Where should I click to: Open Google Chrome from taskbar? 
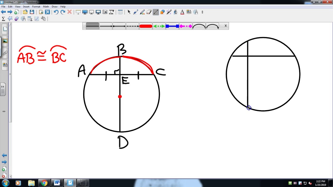coord(44,183)
